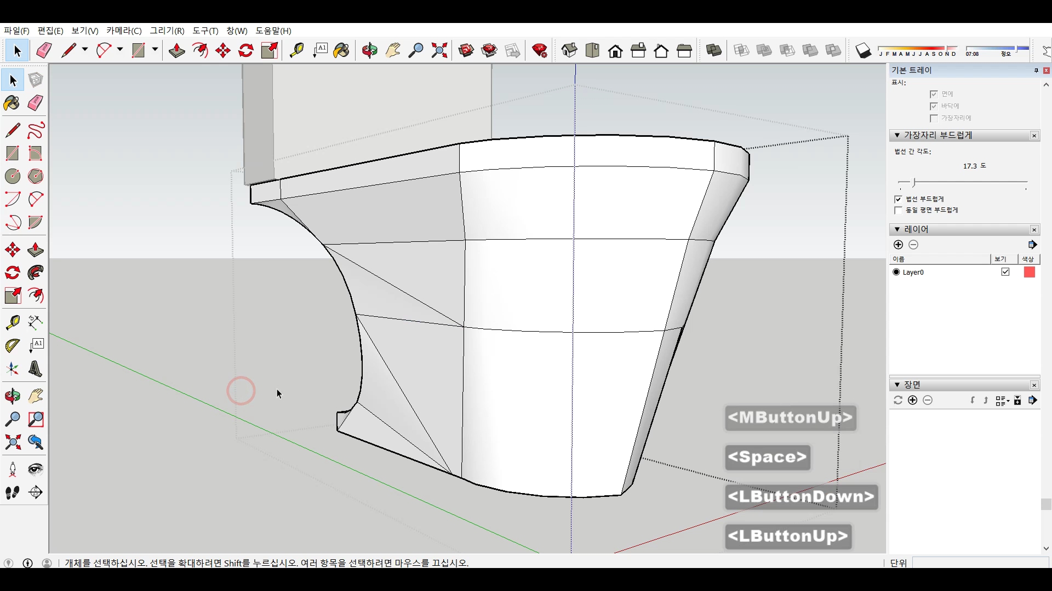Choose the Tape Measure tool in left toolbar

(x=12, y=322)
